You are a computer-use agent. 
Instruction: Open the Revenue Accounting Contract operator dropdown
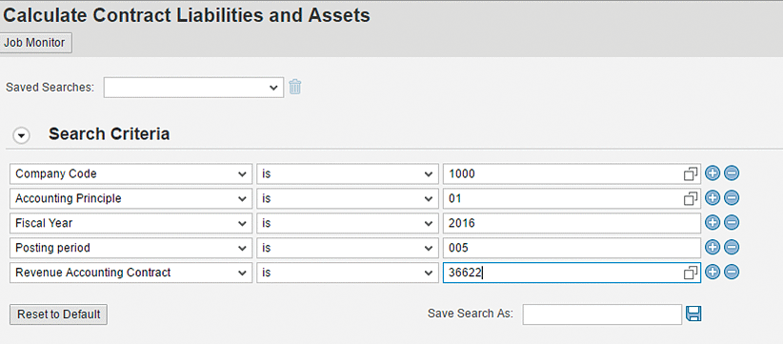point(347,273)
